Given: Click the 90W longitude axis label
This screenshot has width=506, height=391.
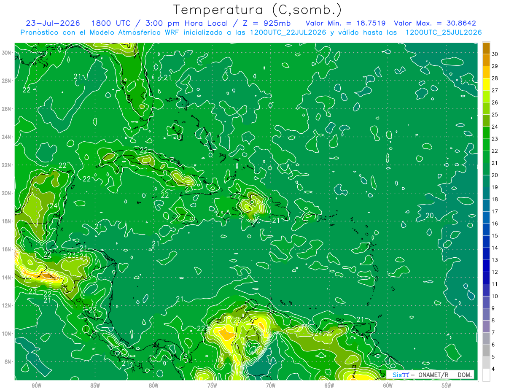Looking at the screenshot, I should [36, 386].
